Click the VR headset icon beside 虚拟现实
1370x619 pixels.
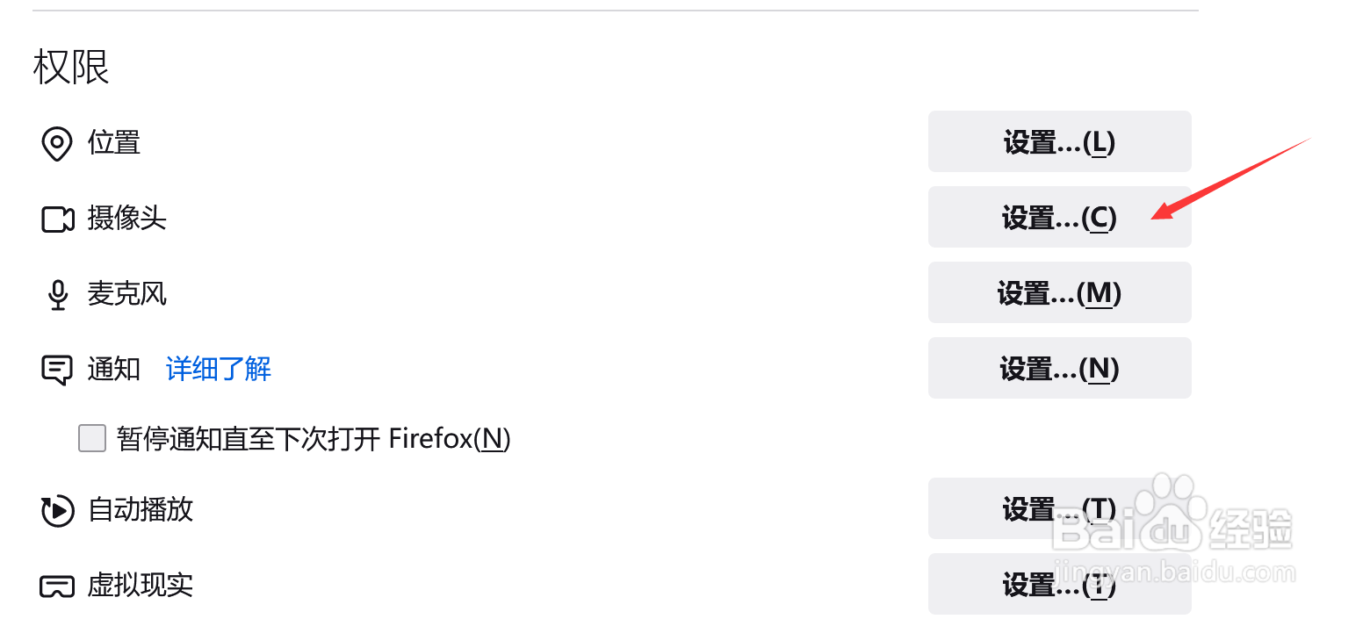pos(58,586)
